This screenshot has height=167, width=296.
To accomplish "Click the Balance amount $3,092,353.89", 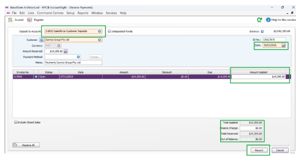I will point(282,31).
